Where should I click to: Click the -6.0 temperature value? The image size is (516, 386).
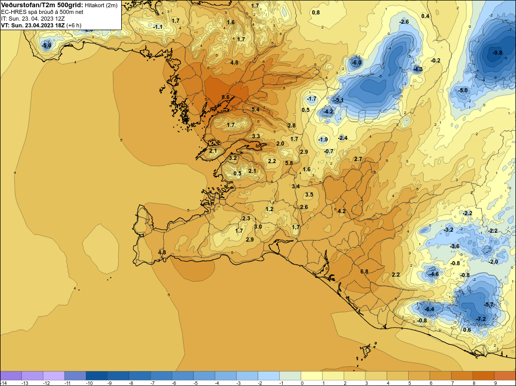[x=357, y=62]
